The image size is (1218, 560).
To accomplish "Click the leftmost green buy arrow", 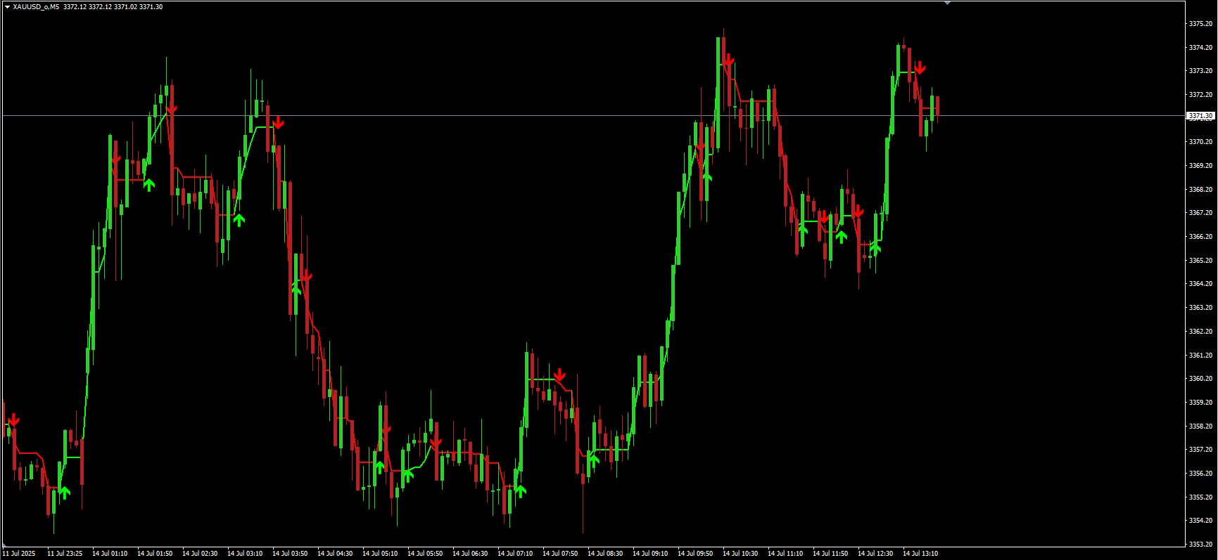I will tap(65, 493).
